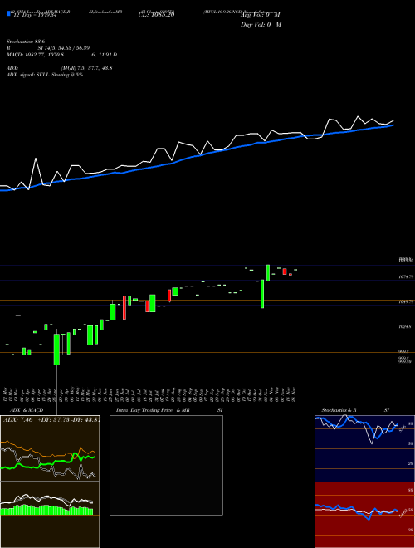
Task: Select the MACD: 1082.77 values line
Action: (61, 55)
